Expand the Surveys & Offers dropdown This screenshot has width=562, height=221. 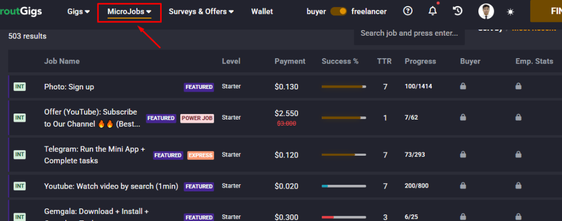(x=201, y=12)
